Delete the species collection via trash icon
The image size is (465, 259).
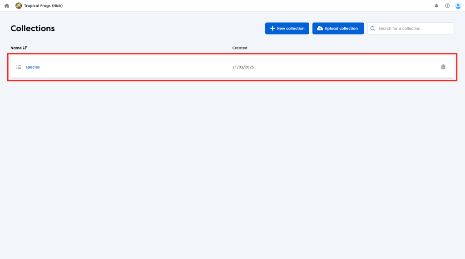coord(443,67)
